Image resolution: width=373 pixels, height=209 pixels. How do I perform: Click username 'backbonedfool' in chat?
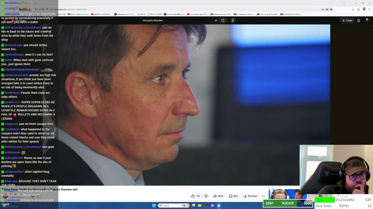pyautogui.click(x=15, y=172)
